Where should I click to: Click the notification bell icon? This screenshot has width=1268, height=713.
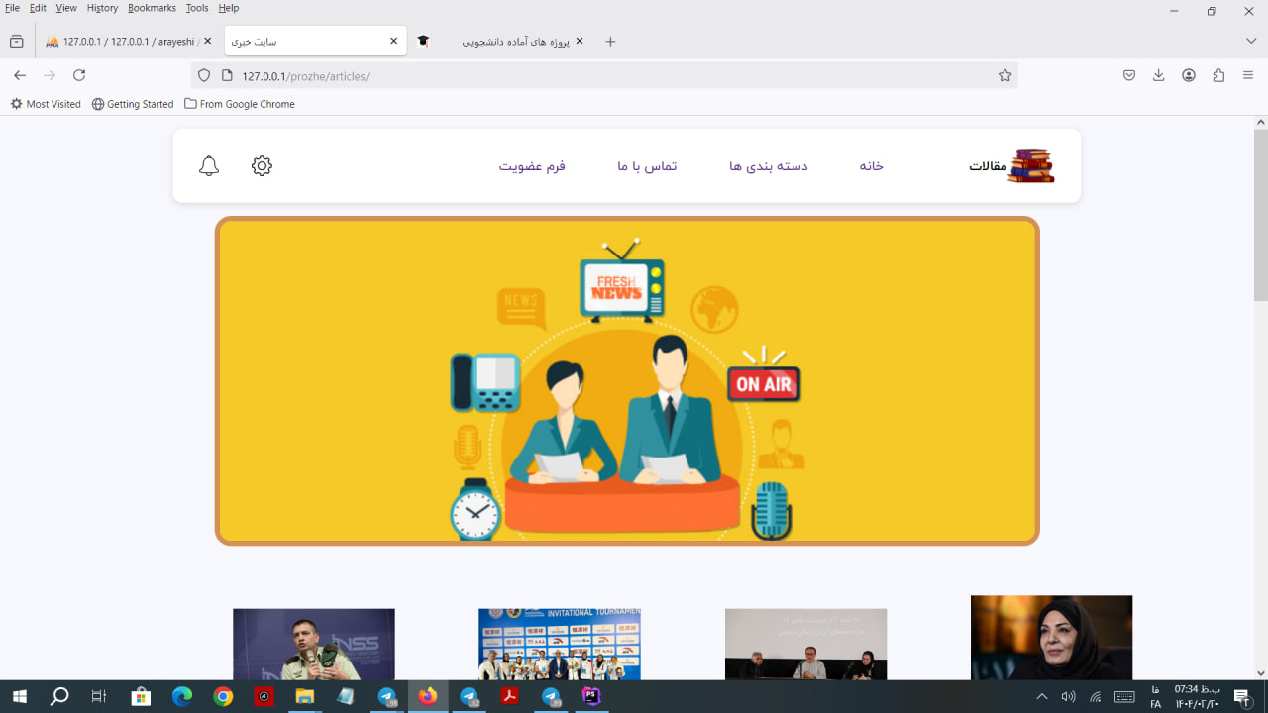pos(209,166)
